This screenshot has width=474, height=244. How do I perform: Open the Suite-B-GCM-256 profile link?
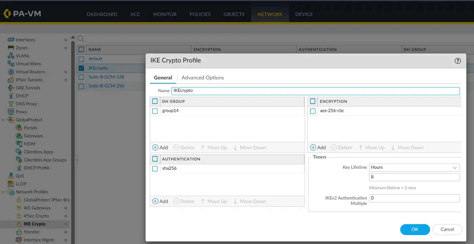[x=106, y=86]
